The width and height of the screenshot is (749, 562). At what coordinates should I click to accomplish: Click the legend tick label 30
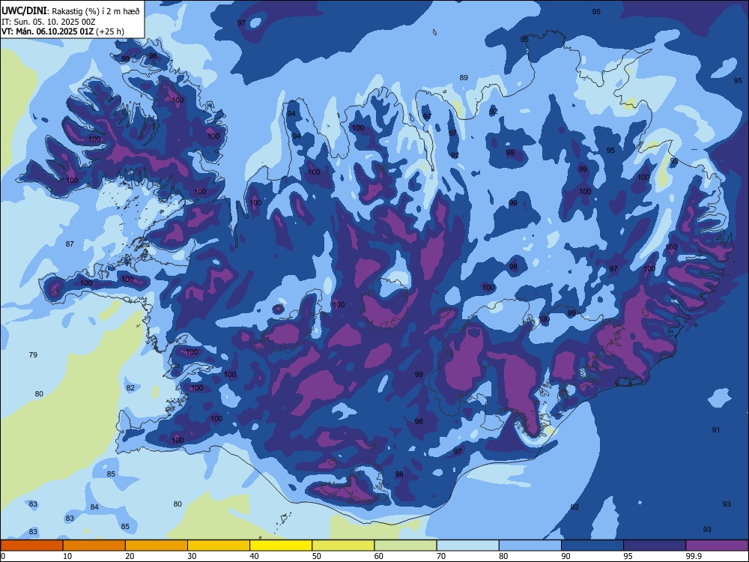click(x=192, y=556)
